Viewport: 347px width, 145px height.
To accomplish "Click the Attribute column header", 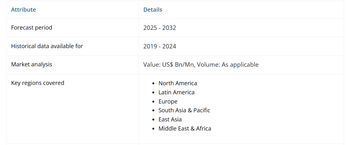I will tap(23, 10).
